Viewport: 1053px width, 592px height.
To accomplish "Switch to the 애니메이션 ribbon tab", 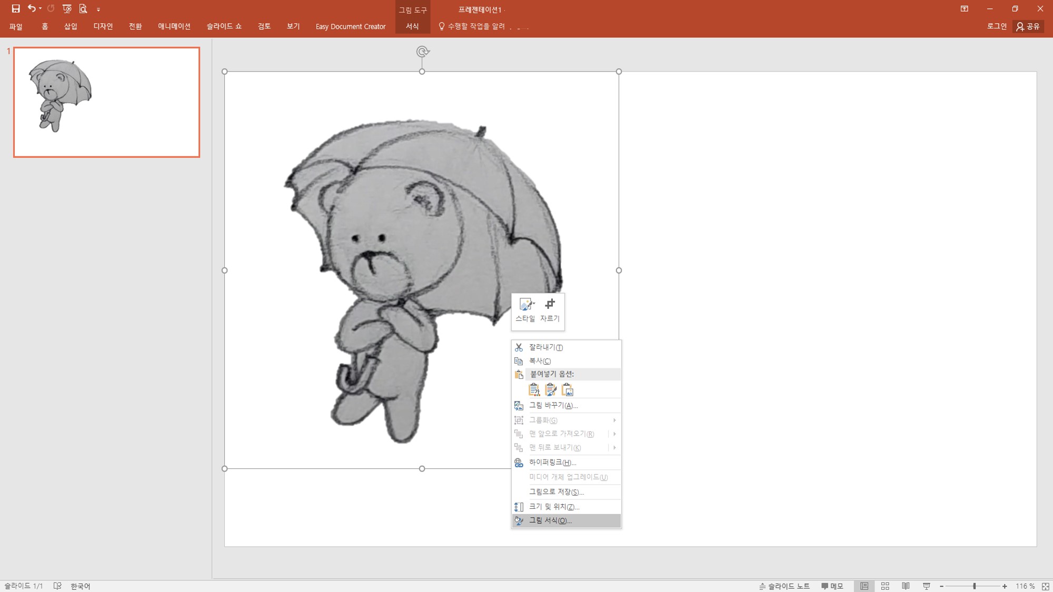I will click(174, 26).
